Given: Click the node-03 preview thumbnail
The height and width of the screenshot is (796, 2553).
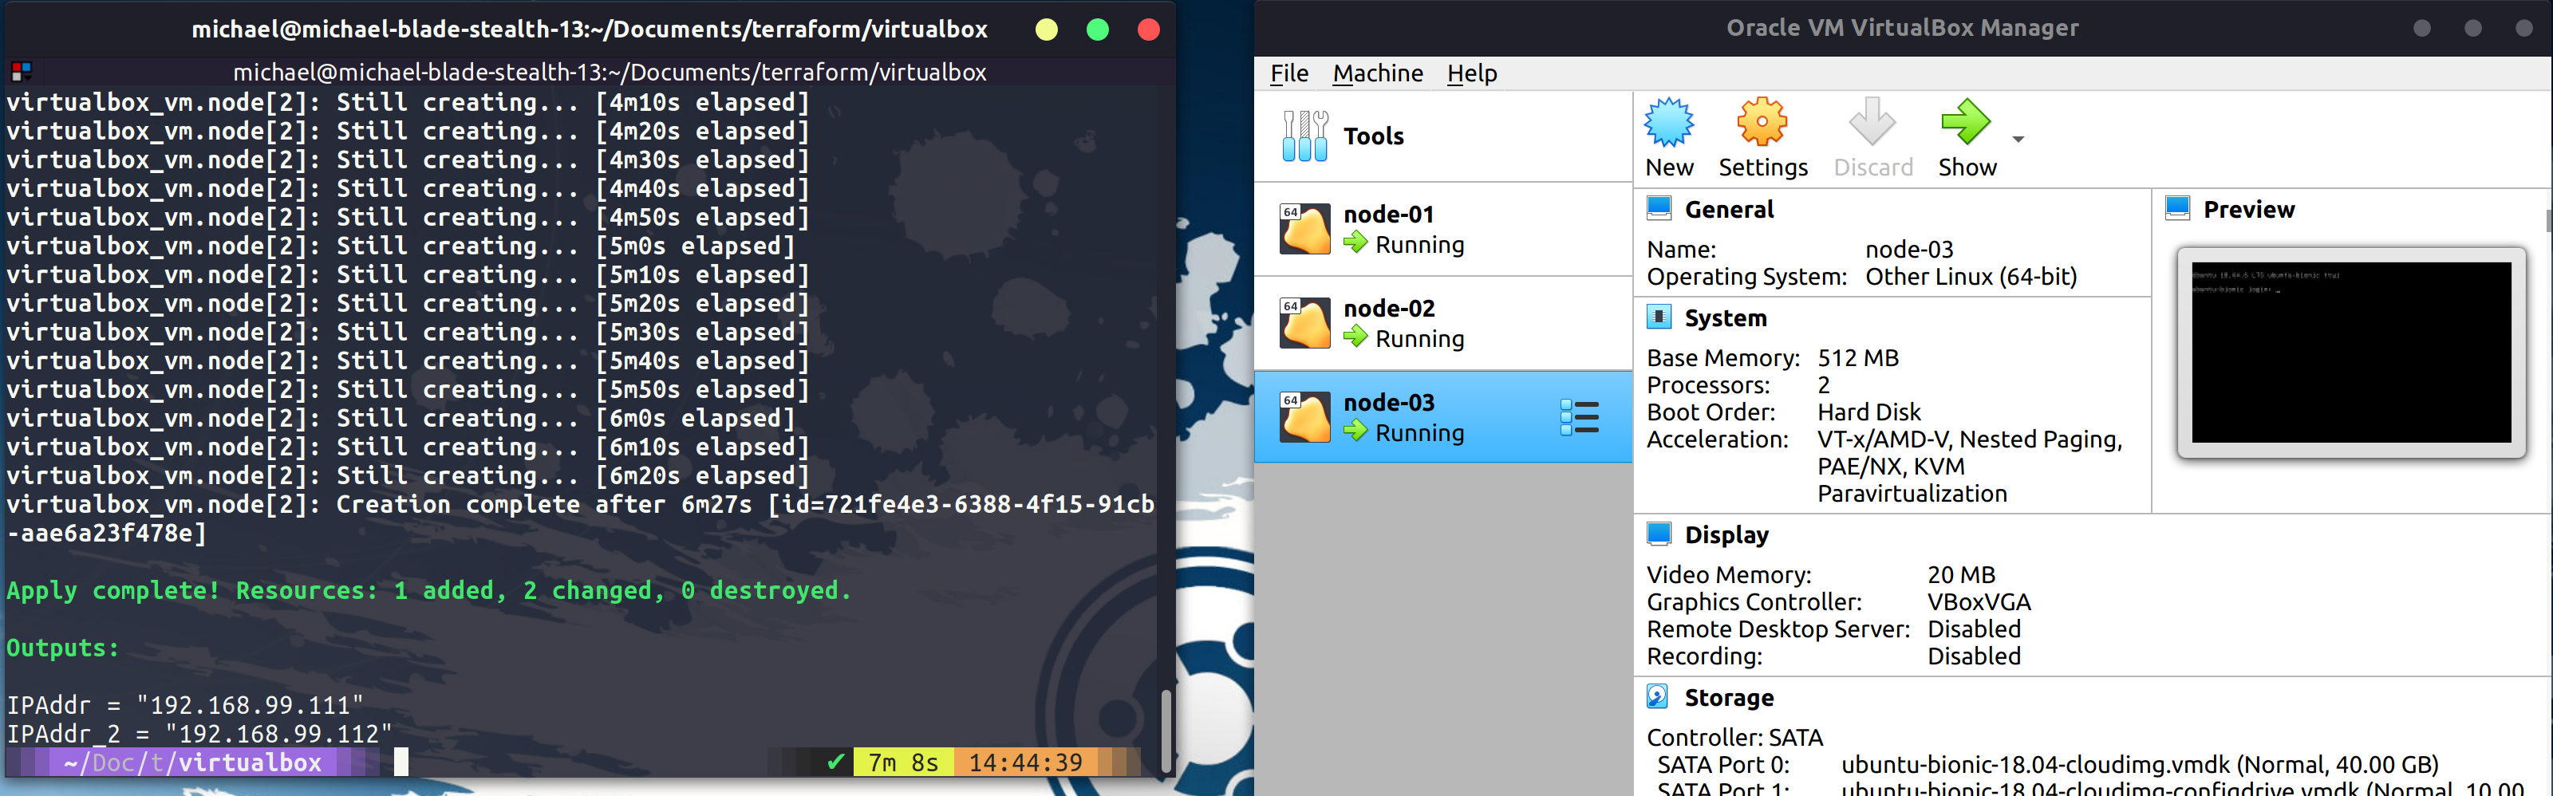Looking at the screenshot, I should (x=2350, y=352).
